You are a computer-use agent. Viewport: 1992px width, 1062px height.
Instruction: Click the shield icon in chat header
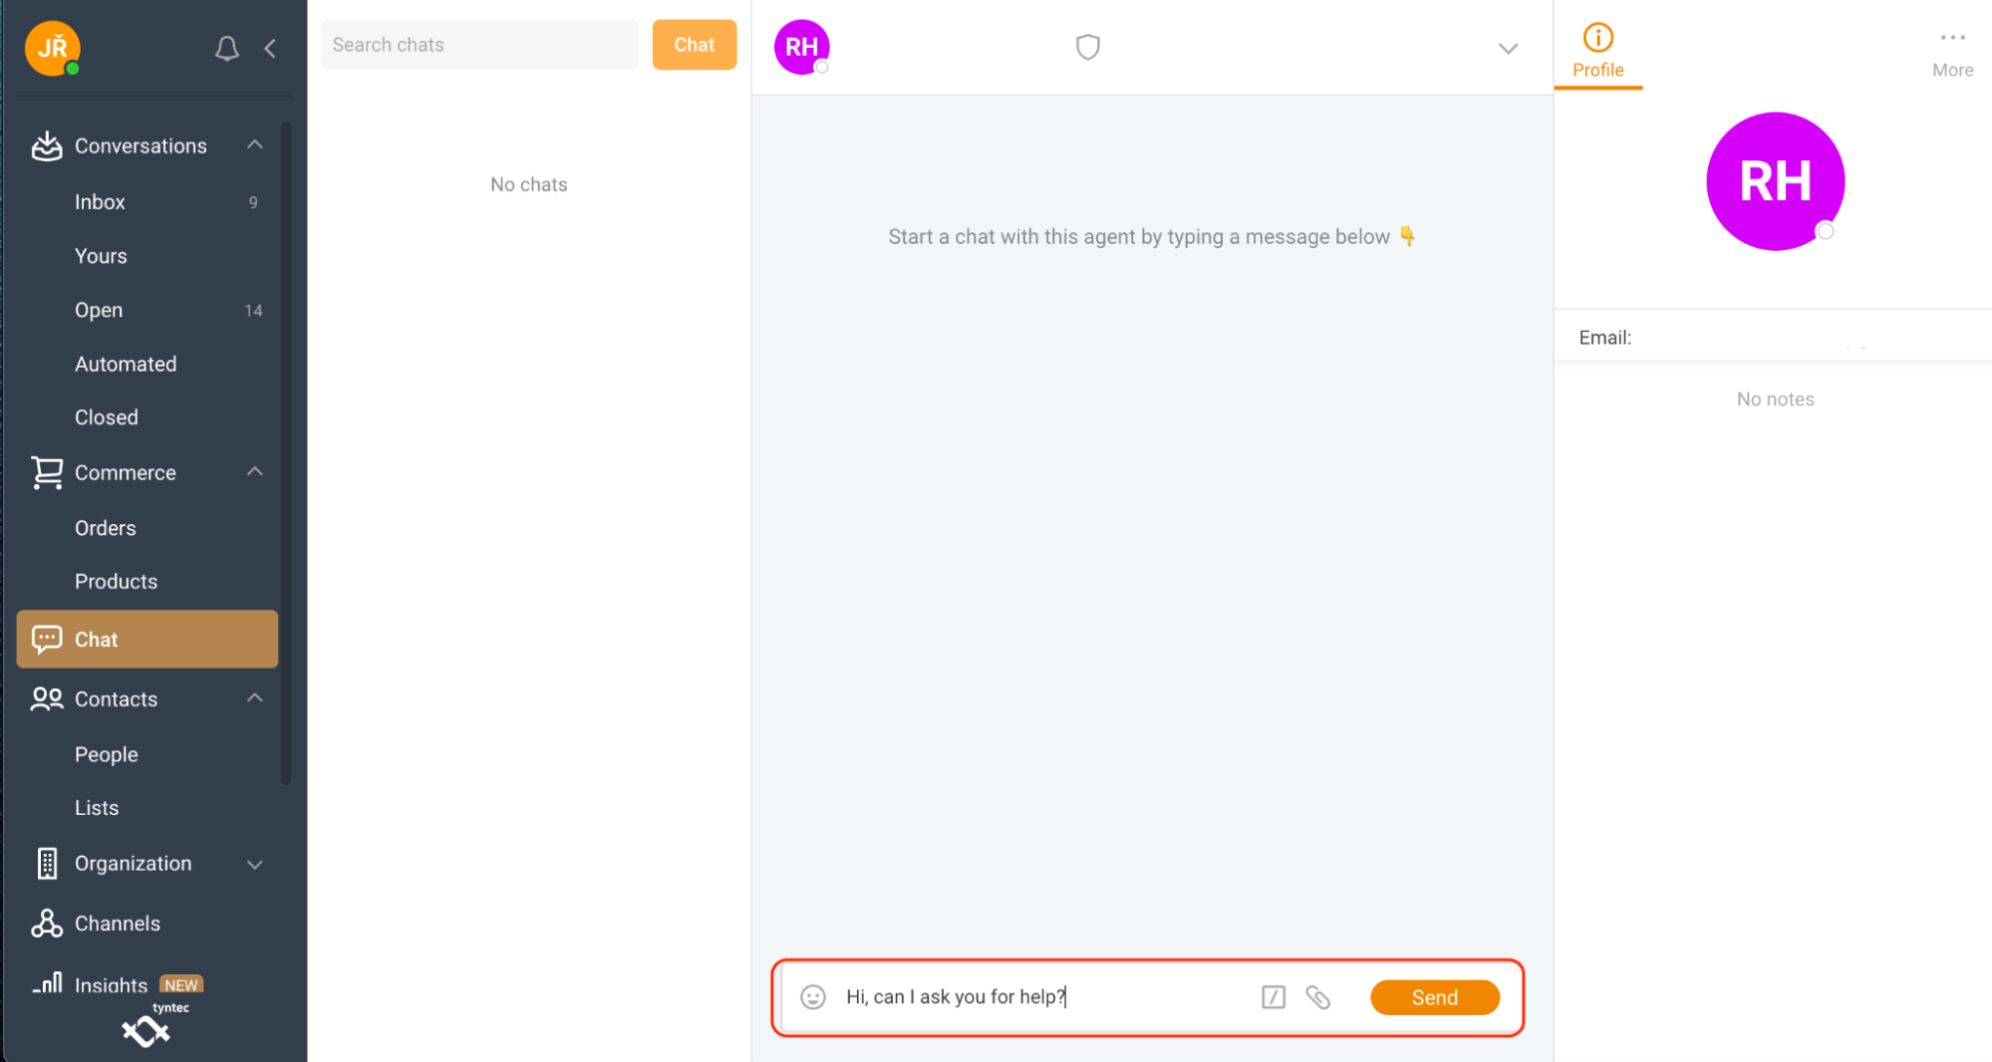click(x=1087, y=47)
